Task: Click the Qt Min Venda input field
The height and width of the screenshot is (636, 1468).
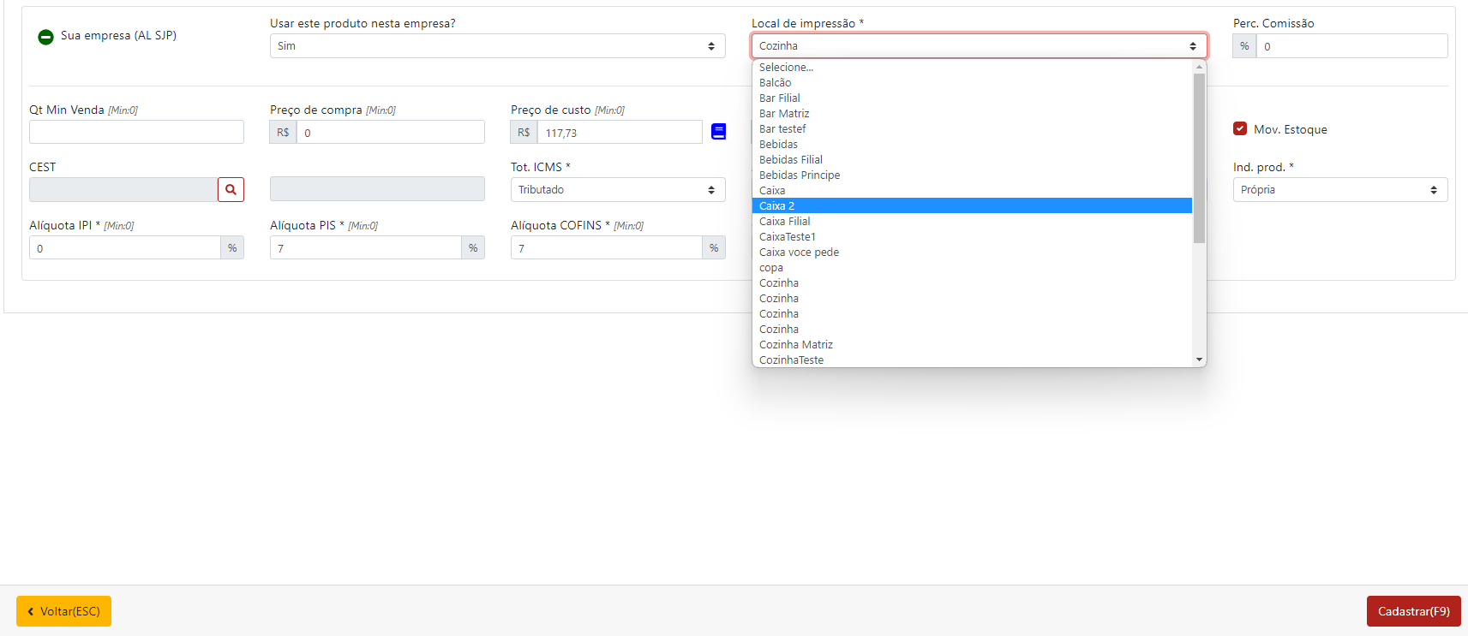Action: coord(136,132)
